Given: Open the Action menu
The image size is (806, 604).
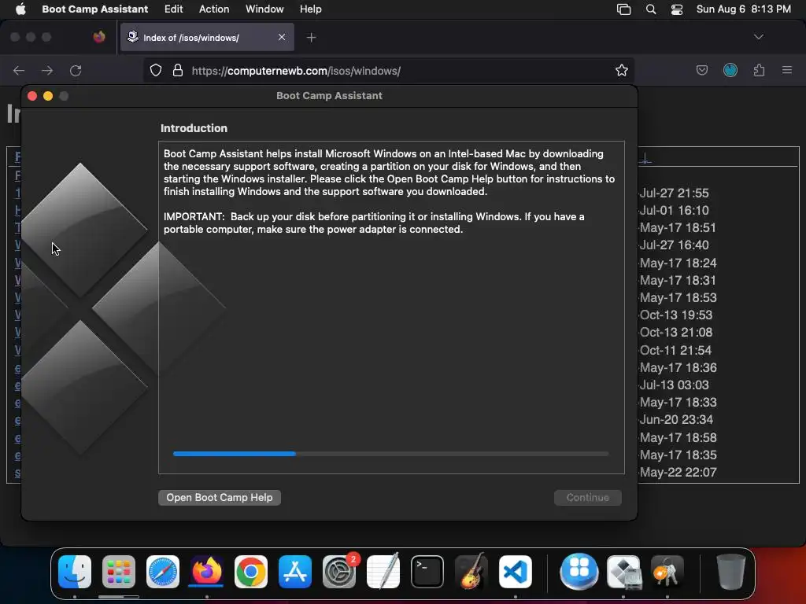Looking at the screenshot, I should pyautogui.click(x=214, y=9).
